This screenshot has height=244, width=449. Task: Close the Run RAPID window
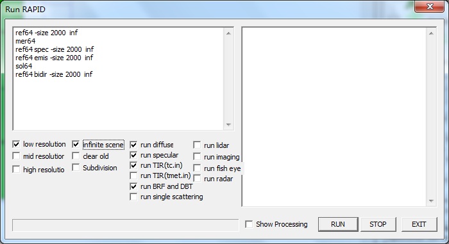click(430, 6)
